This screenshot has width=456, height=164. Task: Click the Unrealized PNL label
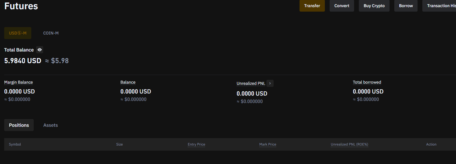point(251,83)
